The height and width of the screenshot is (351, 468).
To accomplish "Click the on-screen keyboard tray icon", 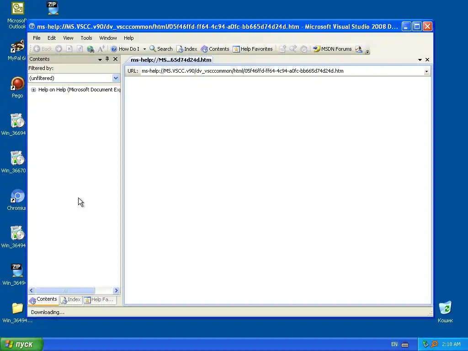I will [405, 345].
